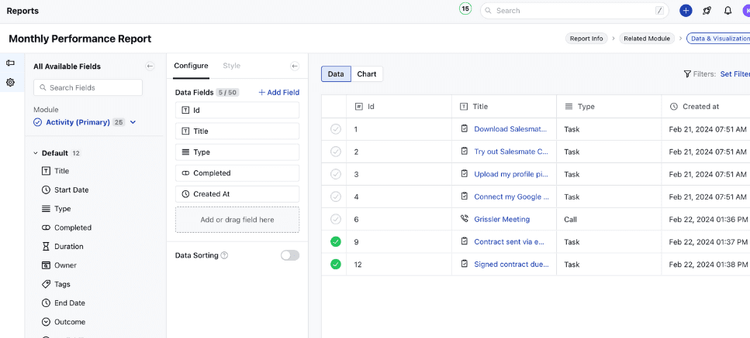Viewport: 750px width, 338px height.
Task: Select the Chart view tab
Action: pos(367,74)
